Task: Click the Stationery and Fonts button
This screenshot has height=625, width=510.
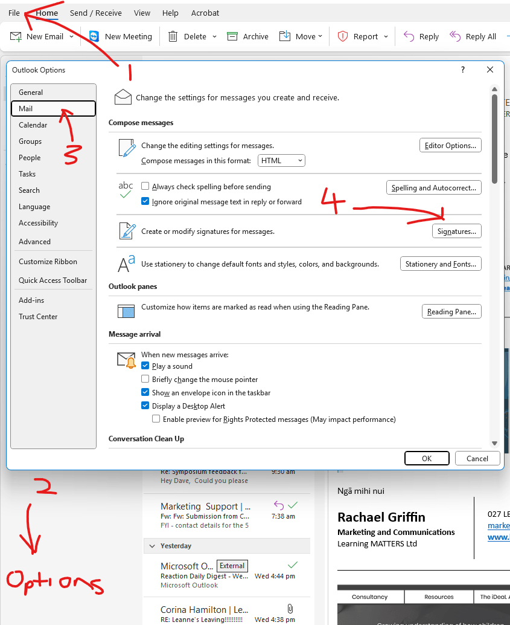Action: (441, 264)
